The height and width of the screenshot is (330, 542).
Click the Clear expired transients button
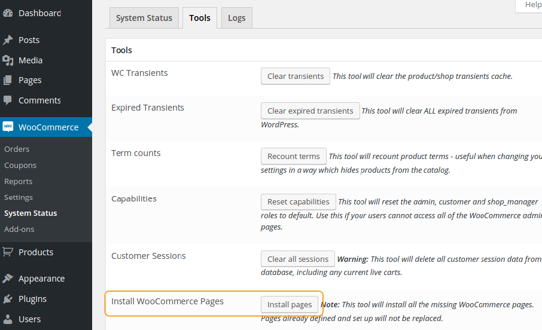click(310, 111)
